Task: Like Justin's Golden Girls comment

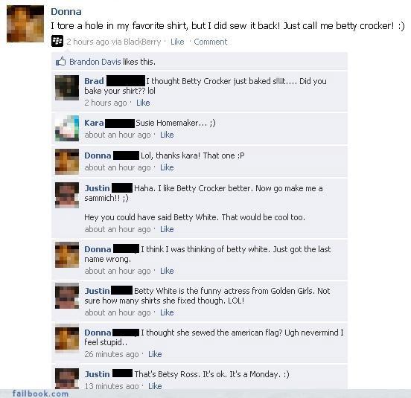Action: tap(167, 312)
